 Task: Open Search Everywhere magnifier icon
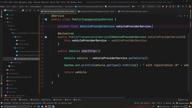[x=183, y=7]
